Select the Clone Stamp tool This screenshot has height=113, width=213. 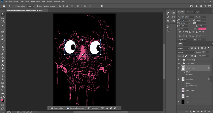pos(3,47)
